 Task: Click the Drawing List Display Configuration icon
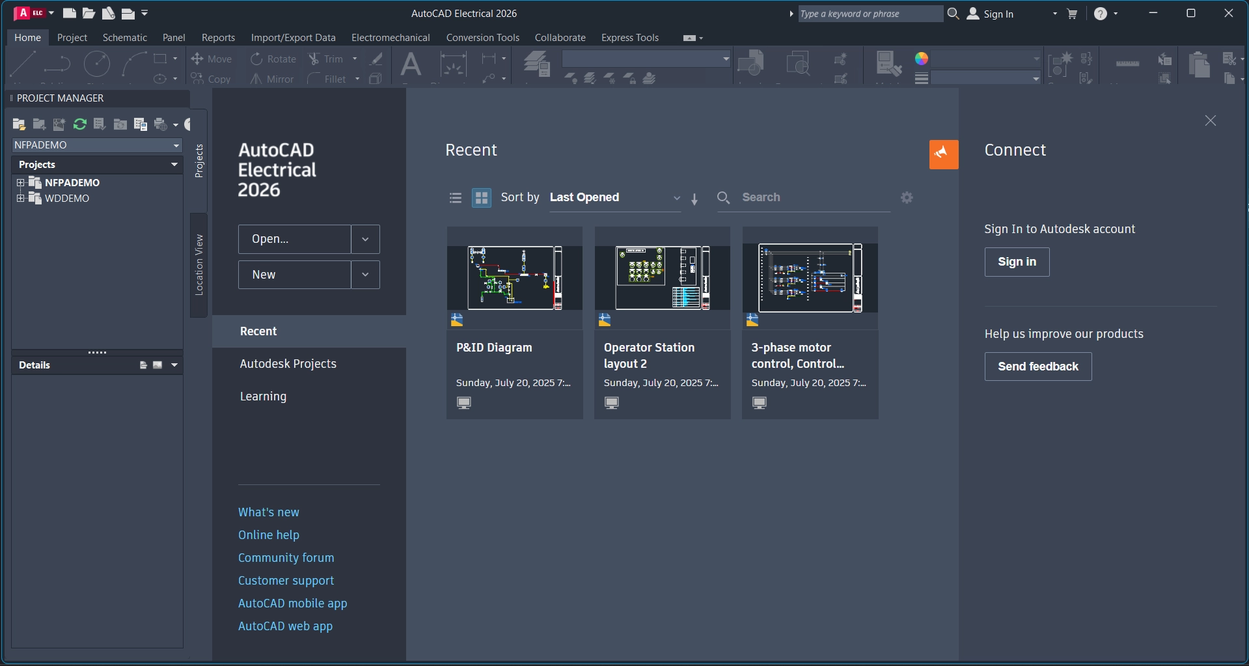click(140, 124)
